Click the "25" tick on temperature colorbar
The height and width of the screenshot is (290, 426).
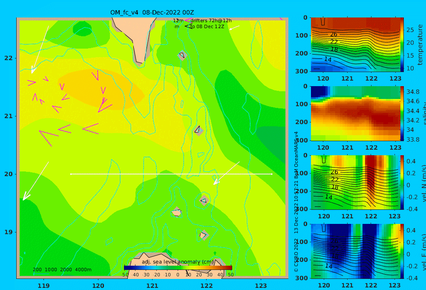pos(410,30)
